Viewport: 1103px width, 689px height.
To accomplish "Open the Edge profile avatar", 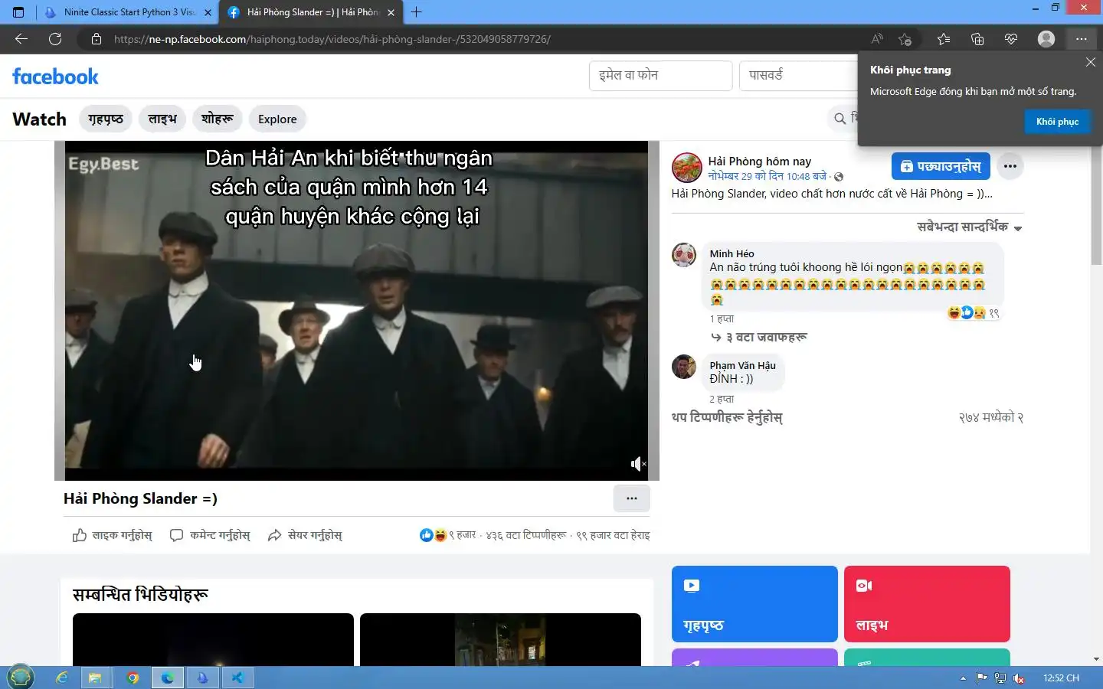I will click(x=1046, y=39).
